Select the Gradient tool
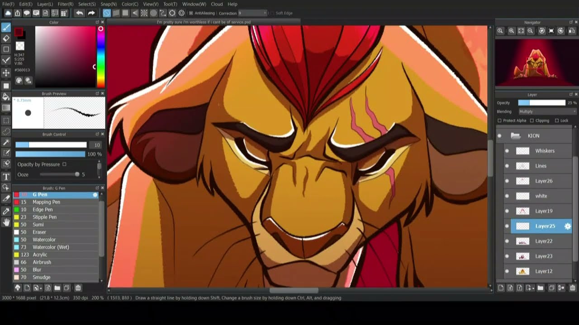This screenshot has width=579, height=325. pyautogui.click(x=6, y=107)
